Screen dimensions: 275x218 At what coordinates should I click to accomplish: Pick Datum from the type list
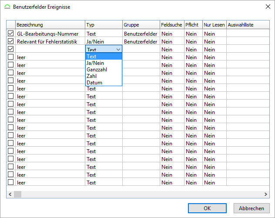[104, 82]
